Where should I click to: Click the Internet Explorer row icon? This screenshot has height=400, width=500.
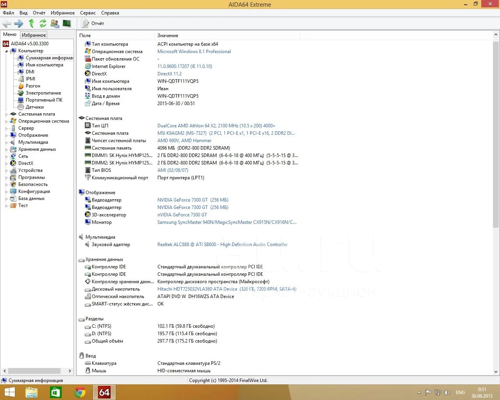pyautogui.click(x=88, y=66)
